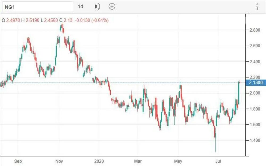The width and height of the screenshot is (266, 166).
Task: Select the current price label 2.1300
Action: click(256, 82)
